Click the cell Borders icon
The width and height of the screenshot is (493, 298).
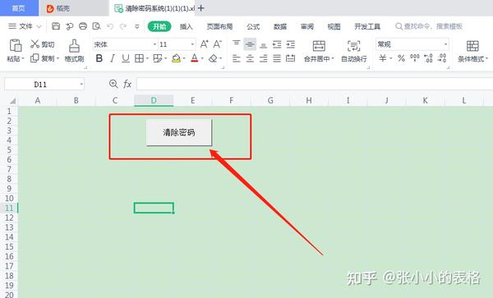[139, 58]
